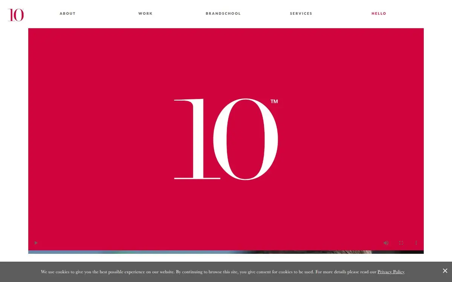
Task: Open the Privacy Policy link
Action: (x=391, y=272)
